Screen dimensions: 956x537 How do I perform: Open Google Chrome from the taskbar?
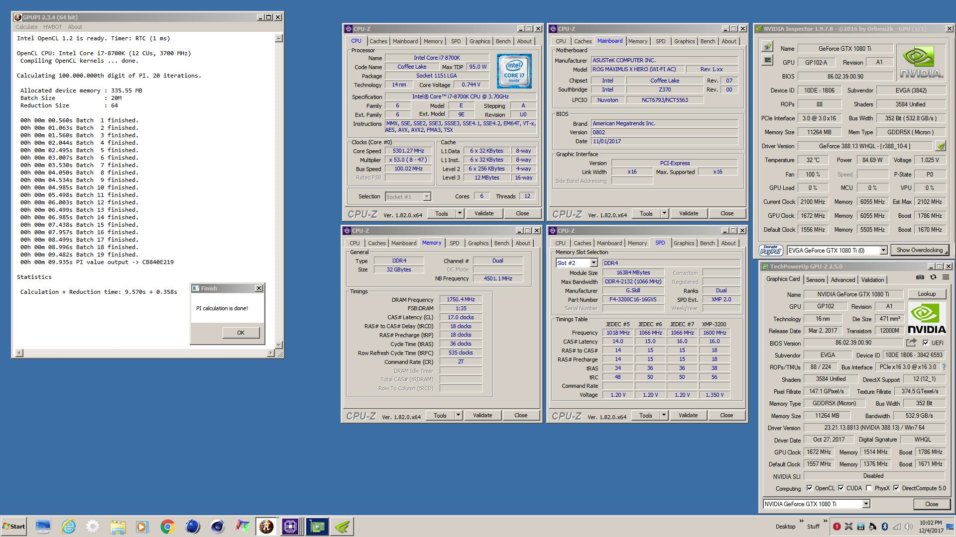[167, 526]
